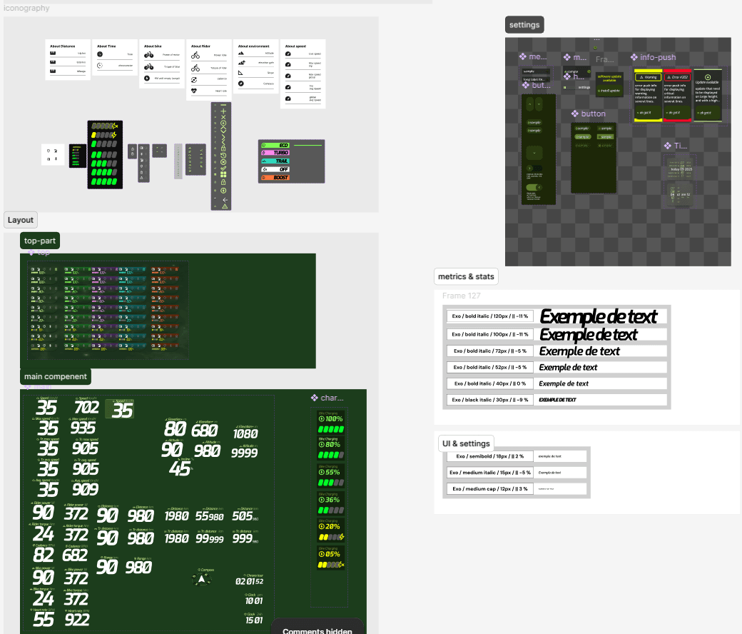Click the altitude mountain icon
Image resolution: width=742 pixels, height=634 pixels.
(x=241, y=53)
